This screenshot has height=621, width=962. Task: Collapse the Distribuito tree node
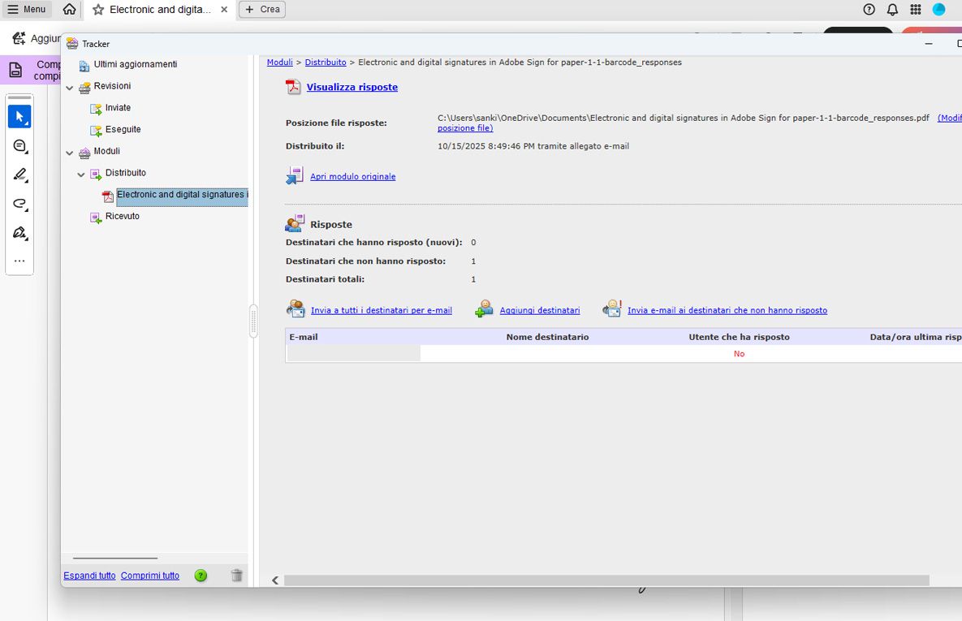click(x=81, y=175)
